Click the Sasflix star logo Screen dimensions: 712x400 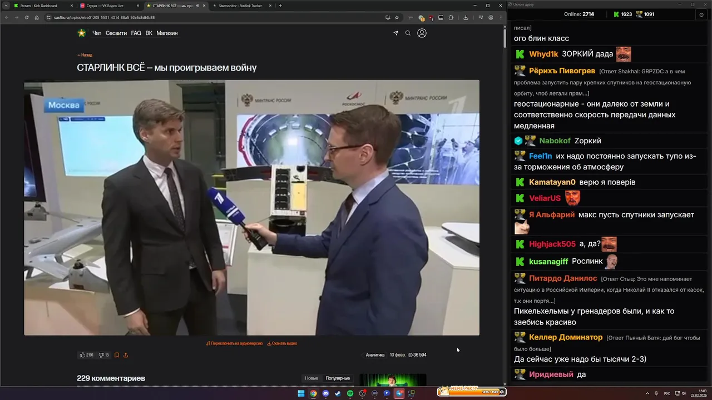[82, 33]
